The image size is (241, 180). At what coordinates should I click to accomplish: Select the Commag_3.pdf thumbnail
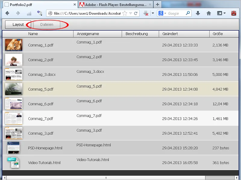click(x=14, y=133)
